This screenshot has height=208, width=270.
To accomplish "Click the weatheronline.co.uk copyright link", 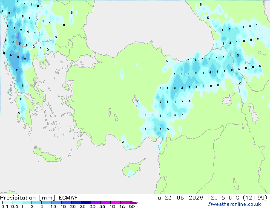I will click(234, 204).
